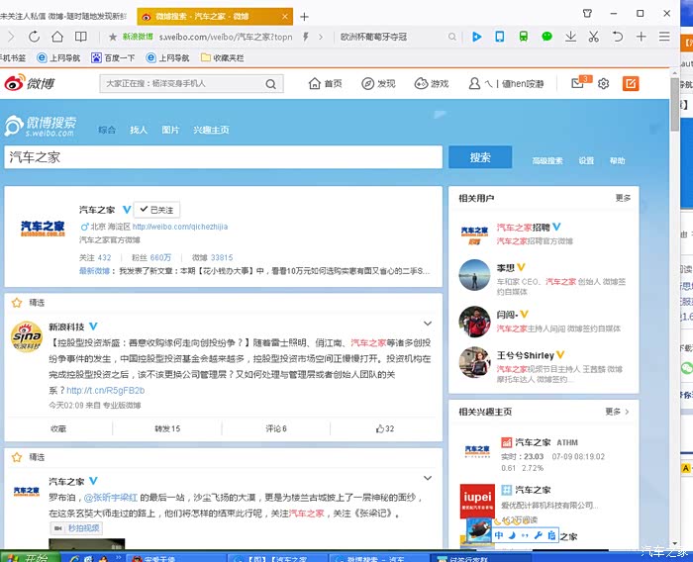The height and width of the screenshot is (562, 693).
Task: Open the message envelope icon with badge
Action: (578, 84)
